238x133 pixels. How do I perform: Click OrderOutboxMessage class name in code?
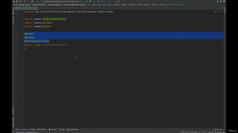53,45
